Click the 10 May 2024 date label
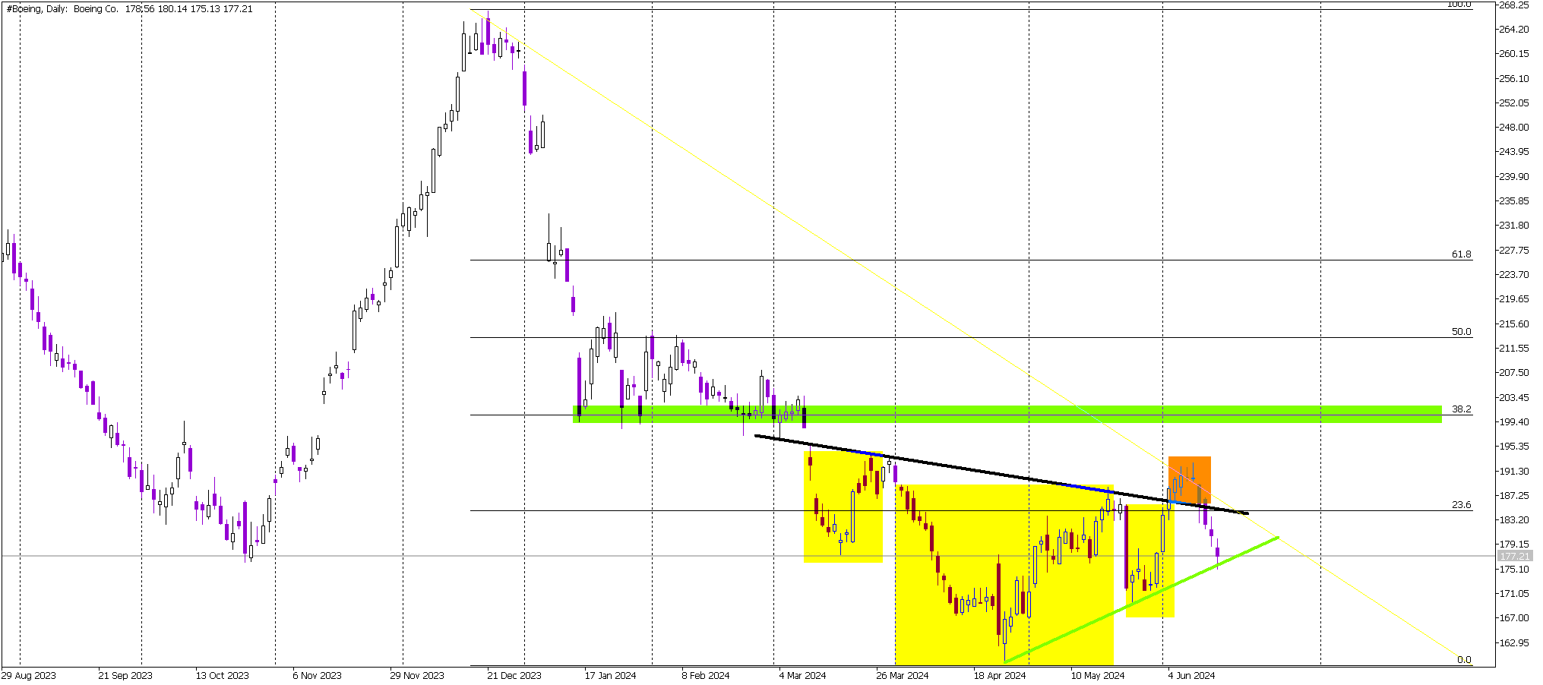This screenshot has height=685, width=1543. tap(1098, 676)
